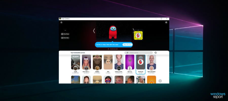This screenshot has width=228, height=101.
Task: Click the scroll-to-top round arrow button
Action: pyautogui.click(x=160, y=81)
